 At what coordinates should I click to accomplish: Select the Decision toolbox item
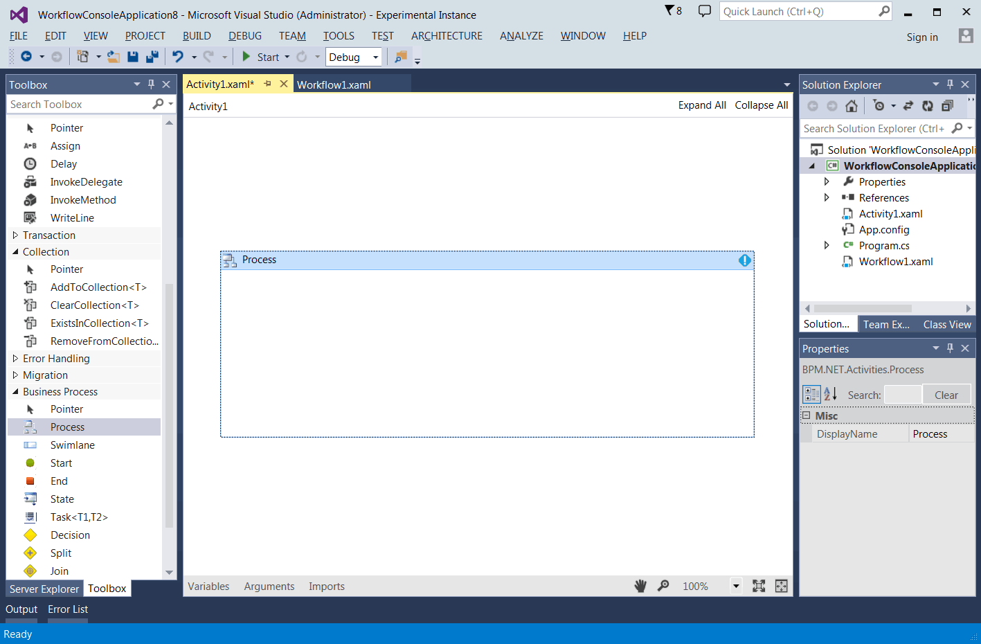[70, 535]
